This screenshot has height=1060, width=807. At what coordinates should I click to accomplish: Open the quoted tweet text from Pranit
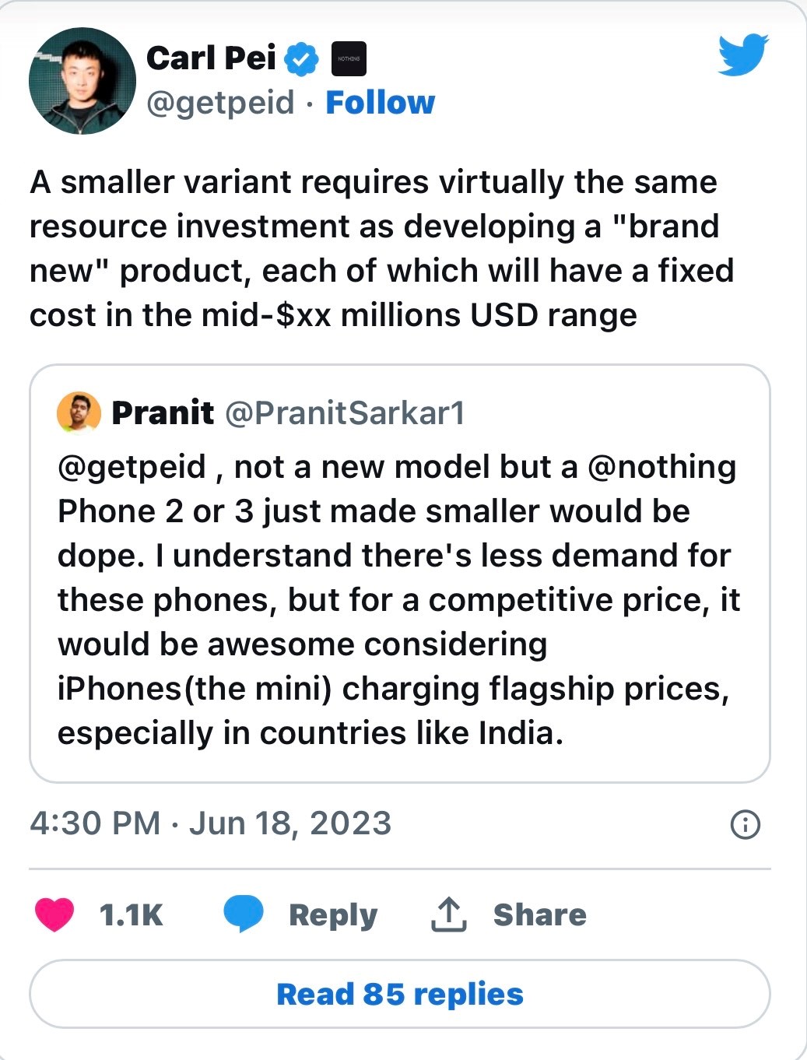(x=397, y=599)
